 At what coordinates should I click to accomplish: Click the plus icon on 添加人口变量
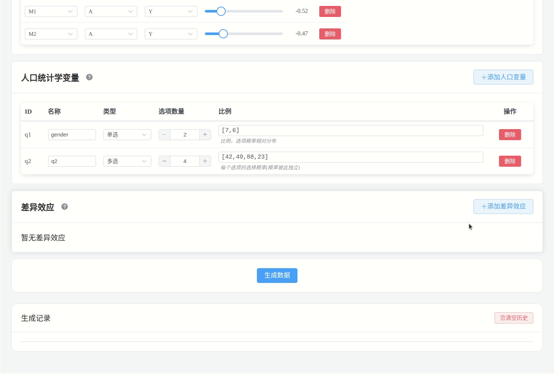[x=484, y=77]
